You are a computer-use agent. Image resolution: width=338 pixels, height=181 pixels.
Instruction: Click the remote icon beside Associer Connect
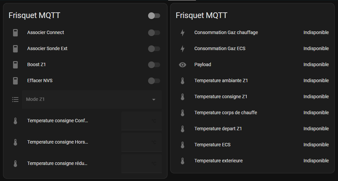click(15, 33)
